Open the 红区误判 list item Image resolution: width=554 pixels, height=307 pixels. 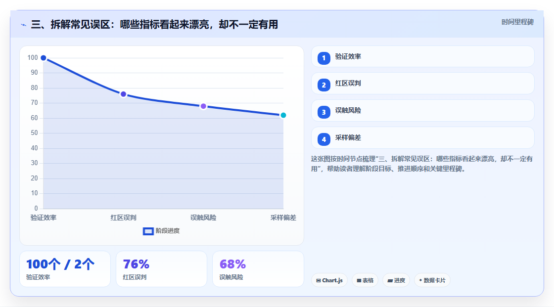[422, 84]
